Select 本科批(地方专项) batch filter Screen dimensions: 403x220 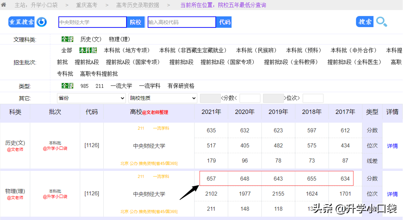pos(127,50)
